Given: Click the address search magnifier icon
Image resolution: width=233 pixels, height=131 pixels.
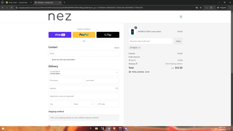Looking at the screenshot, I should pos(116,88).
